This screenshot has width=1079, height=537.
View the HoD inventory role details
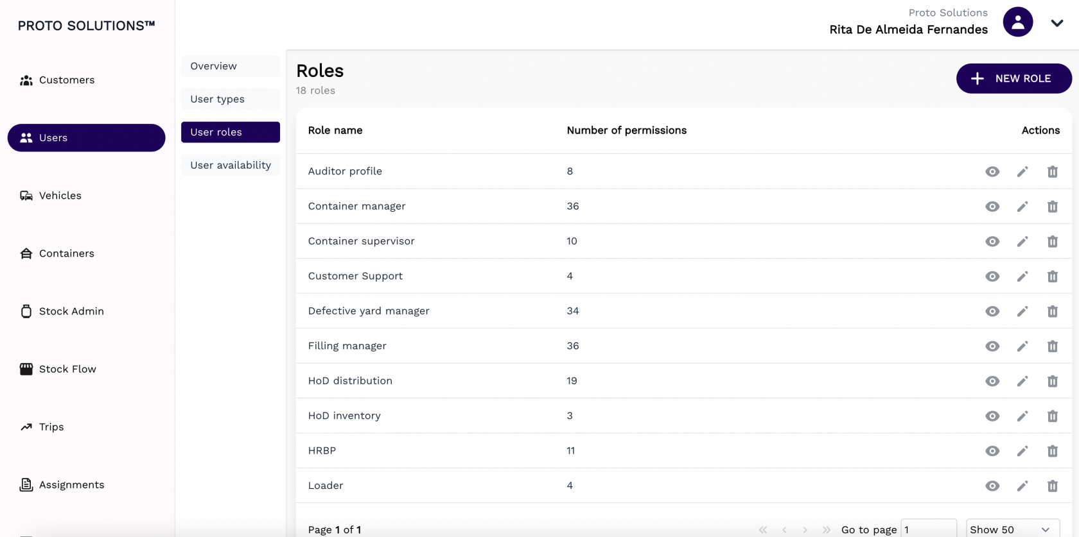(992, 416)
